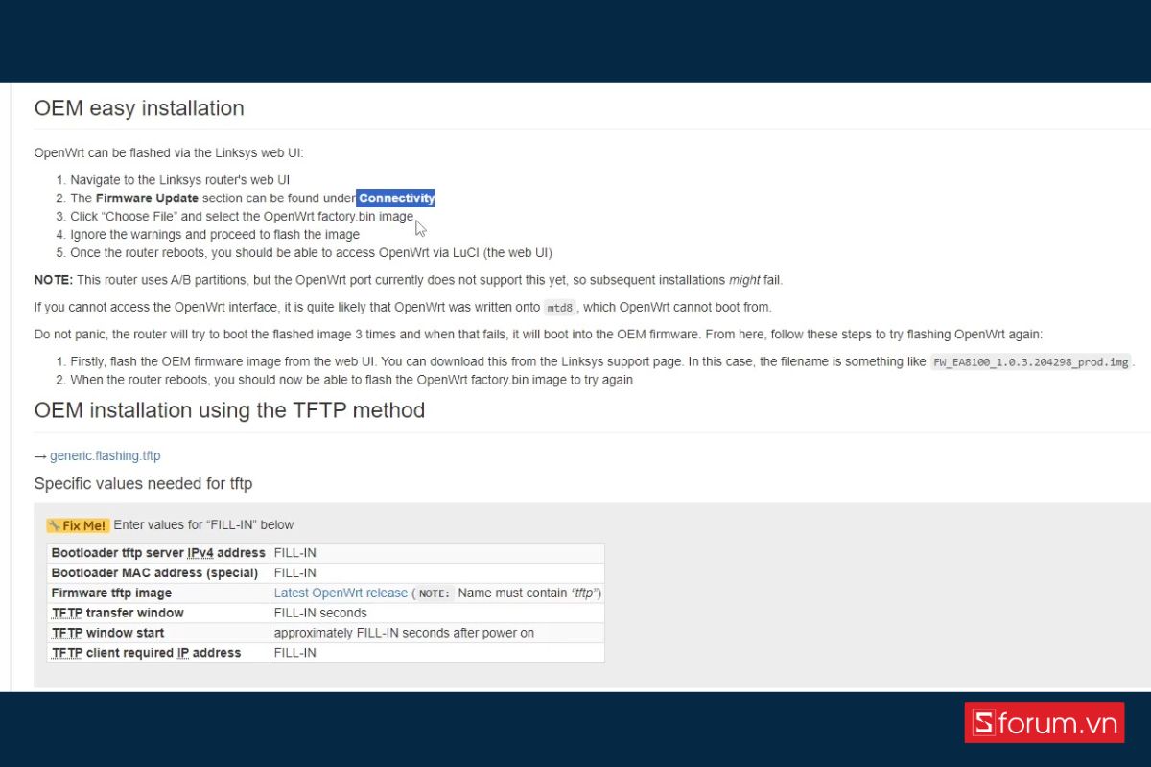Click the NOTE: bold label
This screenshot has height=767, width=1151.
53,280
